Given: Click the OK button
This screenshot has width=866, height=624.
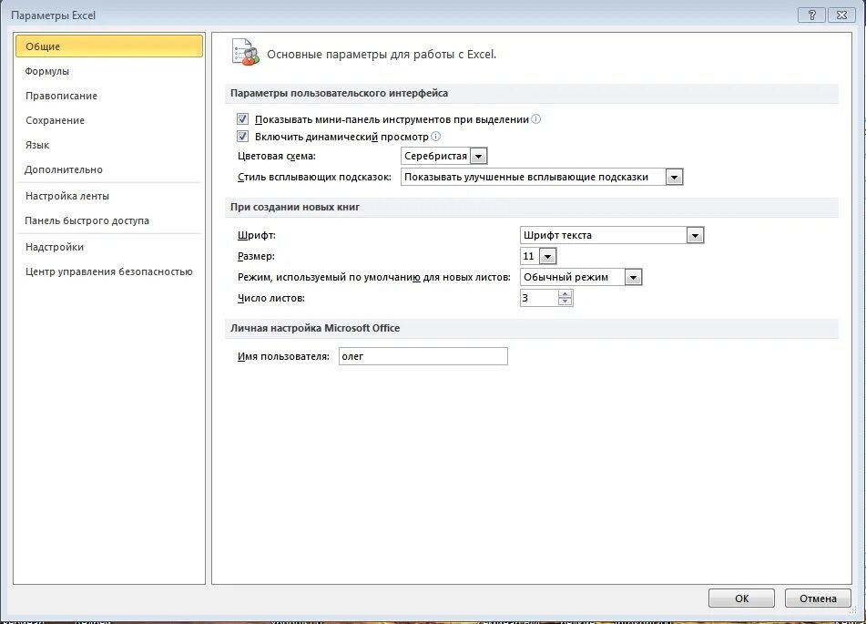Looking at the screenshot, I should click(x=741, y=598).
